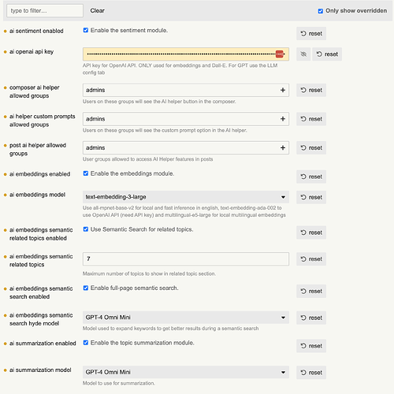Reset the ai embeddings model setting
Viewport: 394px width, 394px height.
[311, 197]
